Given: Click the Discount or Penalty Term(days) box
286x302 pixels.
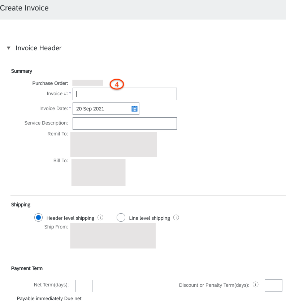Looking at the screenshot, I should 273,285.
